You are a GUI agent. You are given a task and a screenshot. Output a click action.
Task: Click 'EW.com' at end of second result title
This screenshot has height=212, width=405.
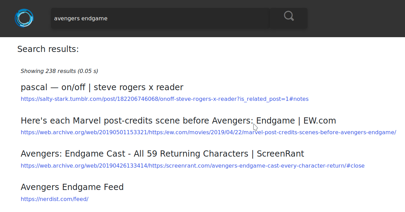tap(320, 121)
